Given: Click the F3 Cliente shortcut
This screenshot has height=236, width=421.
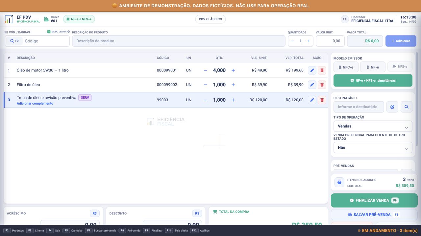Looking at the screenshot, I should (35, 230).
